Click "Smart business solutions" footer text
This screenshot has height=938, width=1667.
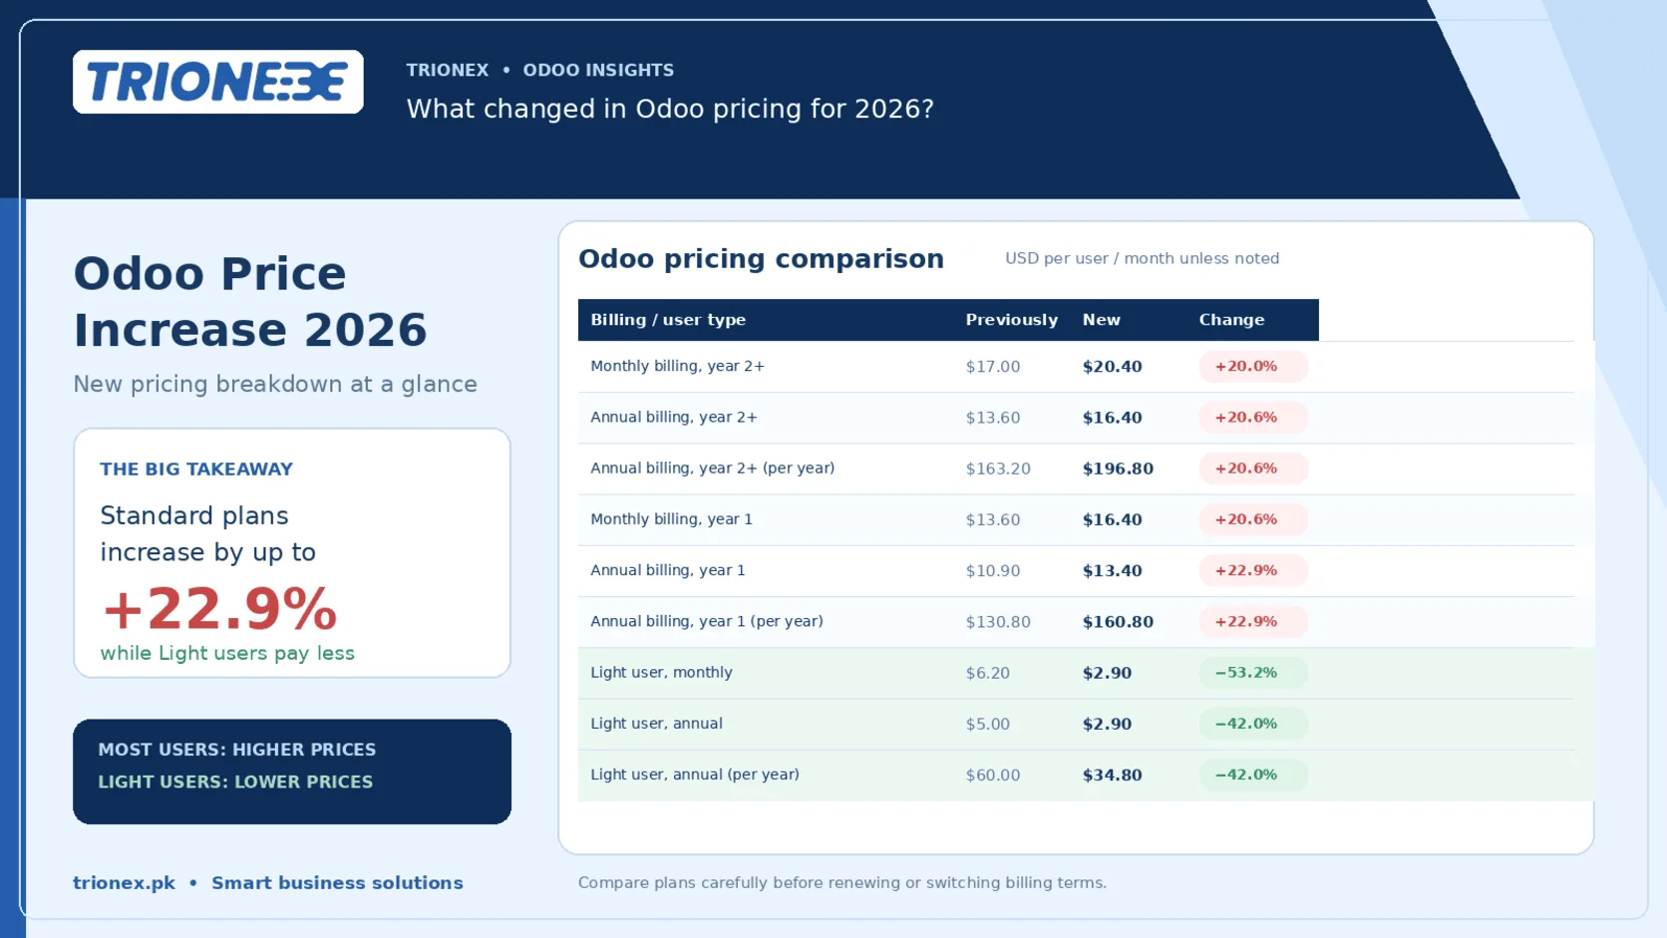(337, 883)
